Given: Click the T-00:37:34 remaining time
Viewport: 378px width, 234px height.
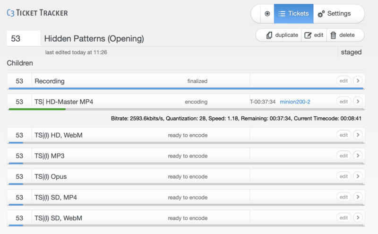Looking at the screenshot, I should click(x=263, y=102).
